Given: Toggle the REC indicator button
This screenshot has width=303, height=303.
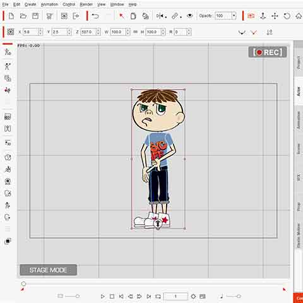Looking at the screenshot, I should tap(268, 52).
